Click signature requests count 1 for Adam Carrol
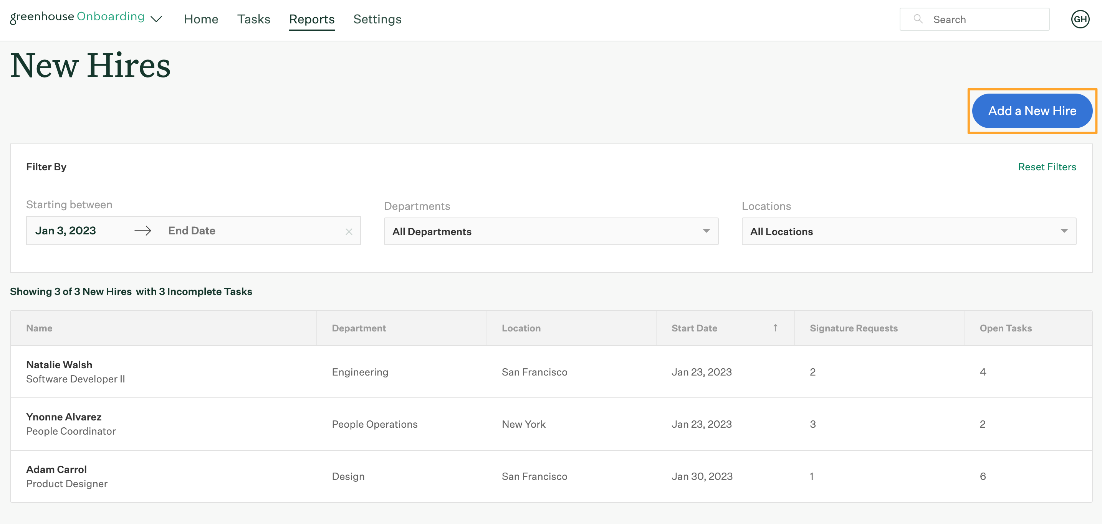Screen dimensions: 1102x524 pos(812,476)
